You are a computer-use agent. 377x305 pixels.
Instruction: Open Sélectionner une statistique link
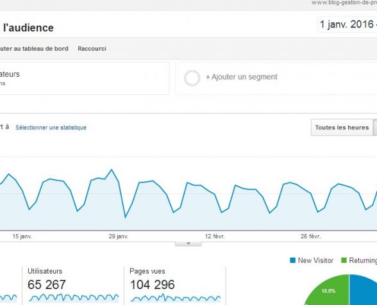tap(51, 128)
